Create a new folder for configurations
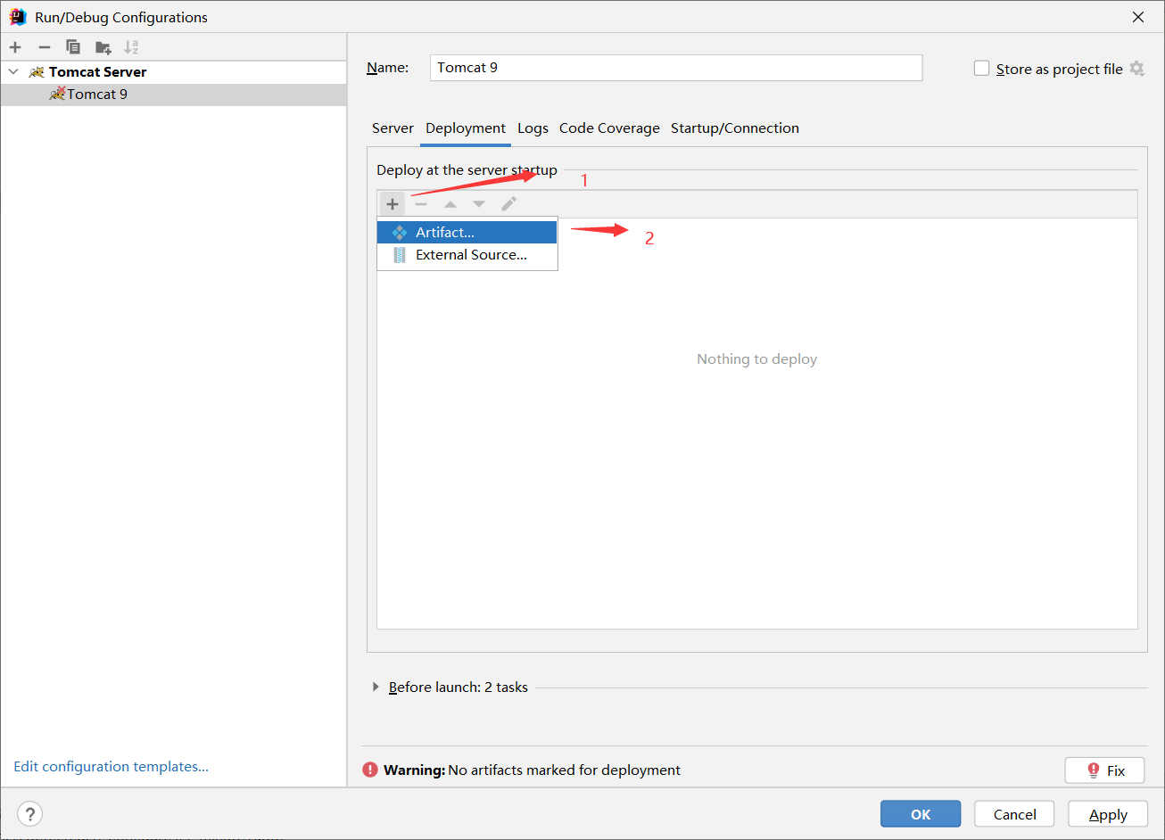Image resolution: width=1165 pixels, height=840 pixels. pyautogui.click(x=103, y=46)
